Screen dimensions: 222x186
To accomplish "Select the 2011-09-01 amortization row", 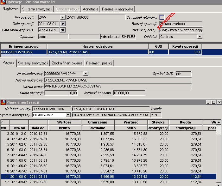I will pyautogui.click(x=109, y=182).
